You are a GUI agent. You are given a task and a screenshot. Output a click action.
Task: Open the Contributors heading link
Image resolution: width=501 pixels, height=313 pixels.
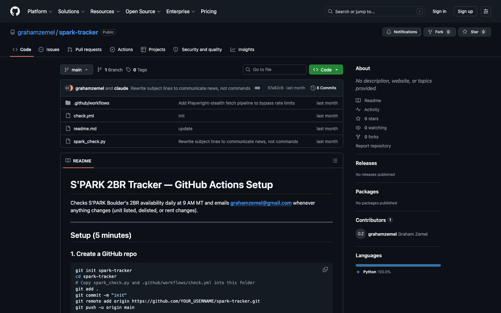[374, 220]
